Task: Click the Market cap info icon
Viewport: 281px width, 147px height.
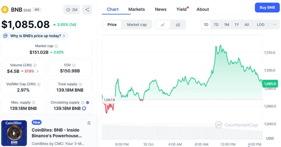Action: (56, 46)
